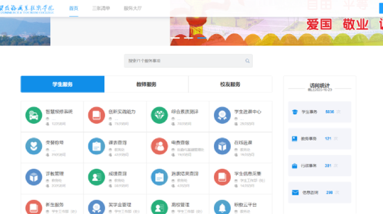Open the 成绩查询 green icon
This screenshot has height=214, width=383.
97,177
